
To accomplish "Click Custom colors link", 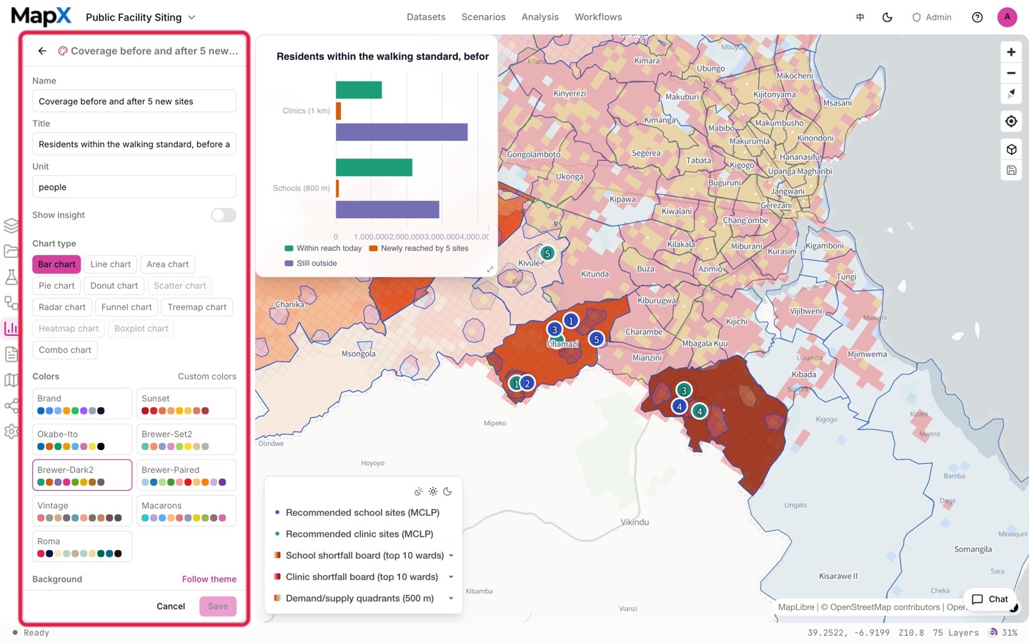I will pyautogui.click(x=207, y=377).
